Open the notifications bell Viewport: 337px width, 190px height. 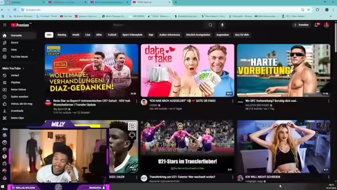click(316, 25)
